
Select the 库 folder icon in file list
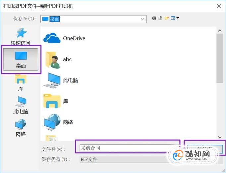[x=52, y=101]
